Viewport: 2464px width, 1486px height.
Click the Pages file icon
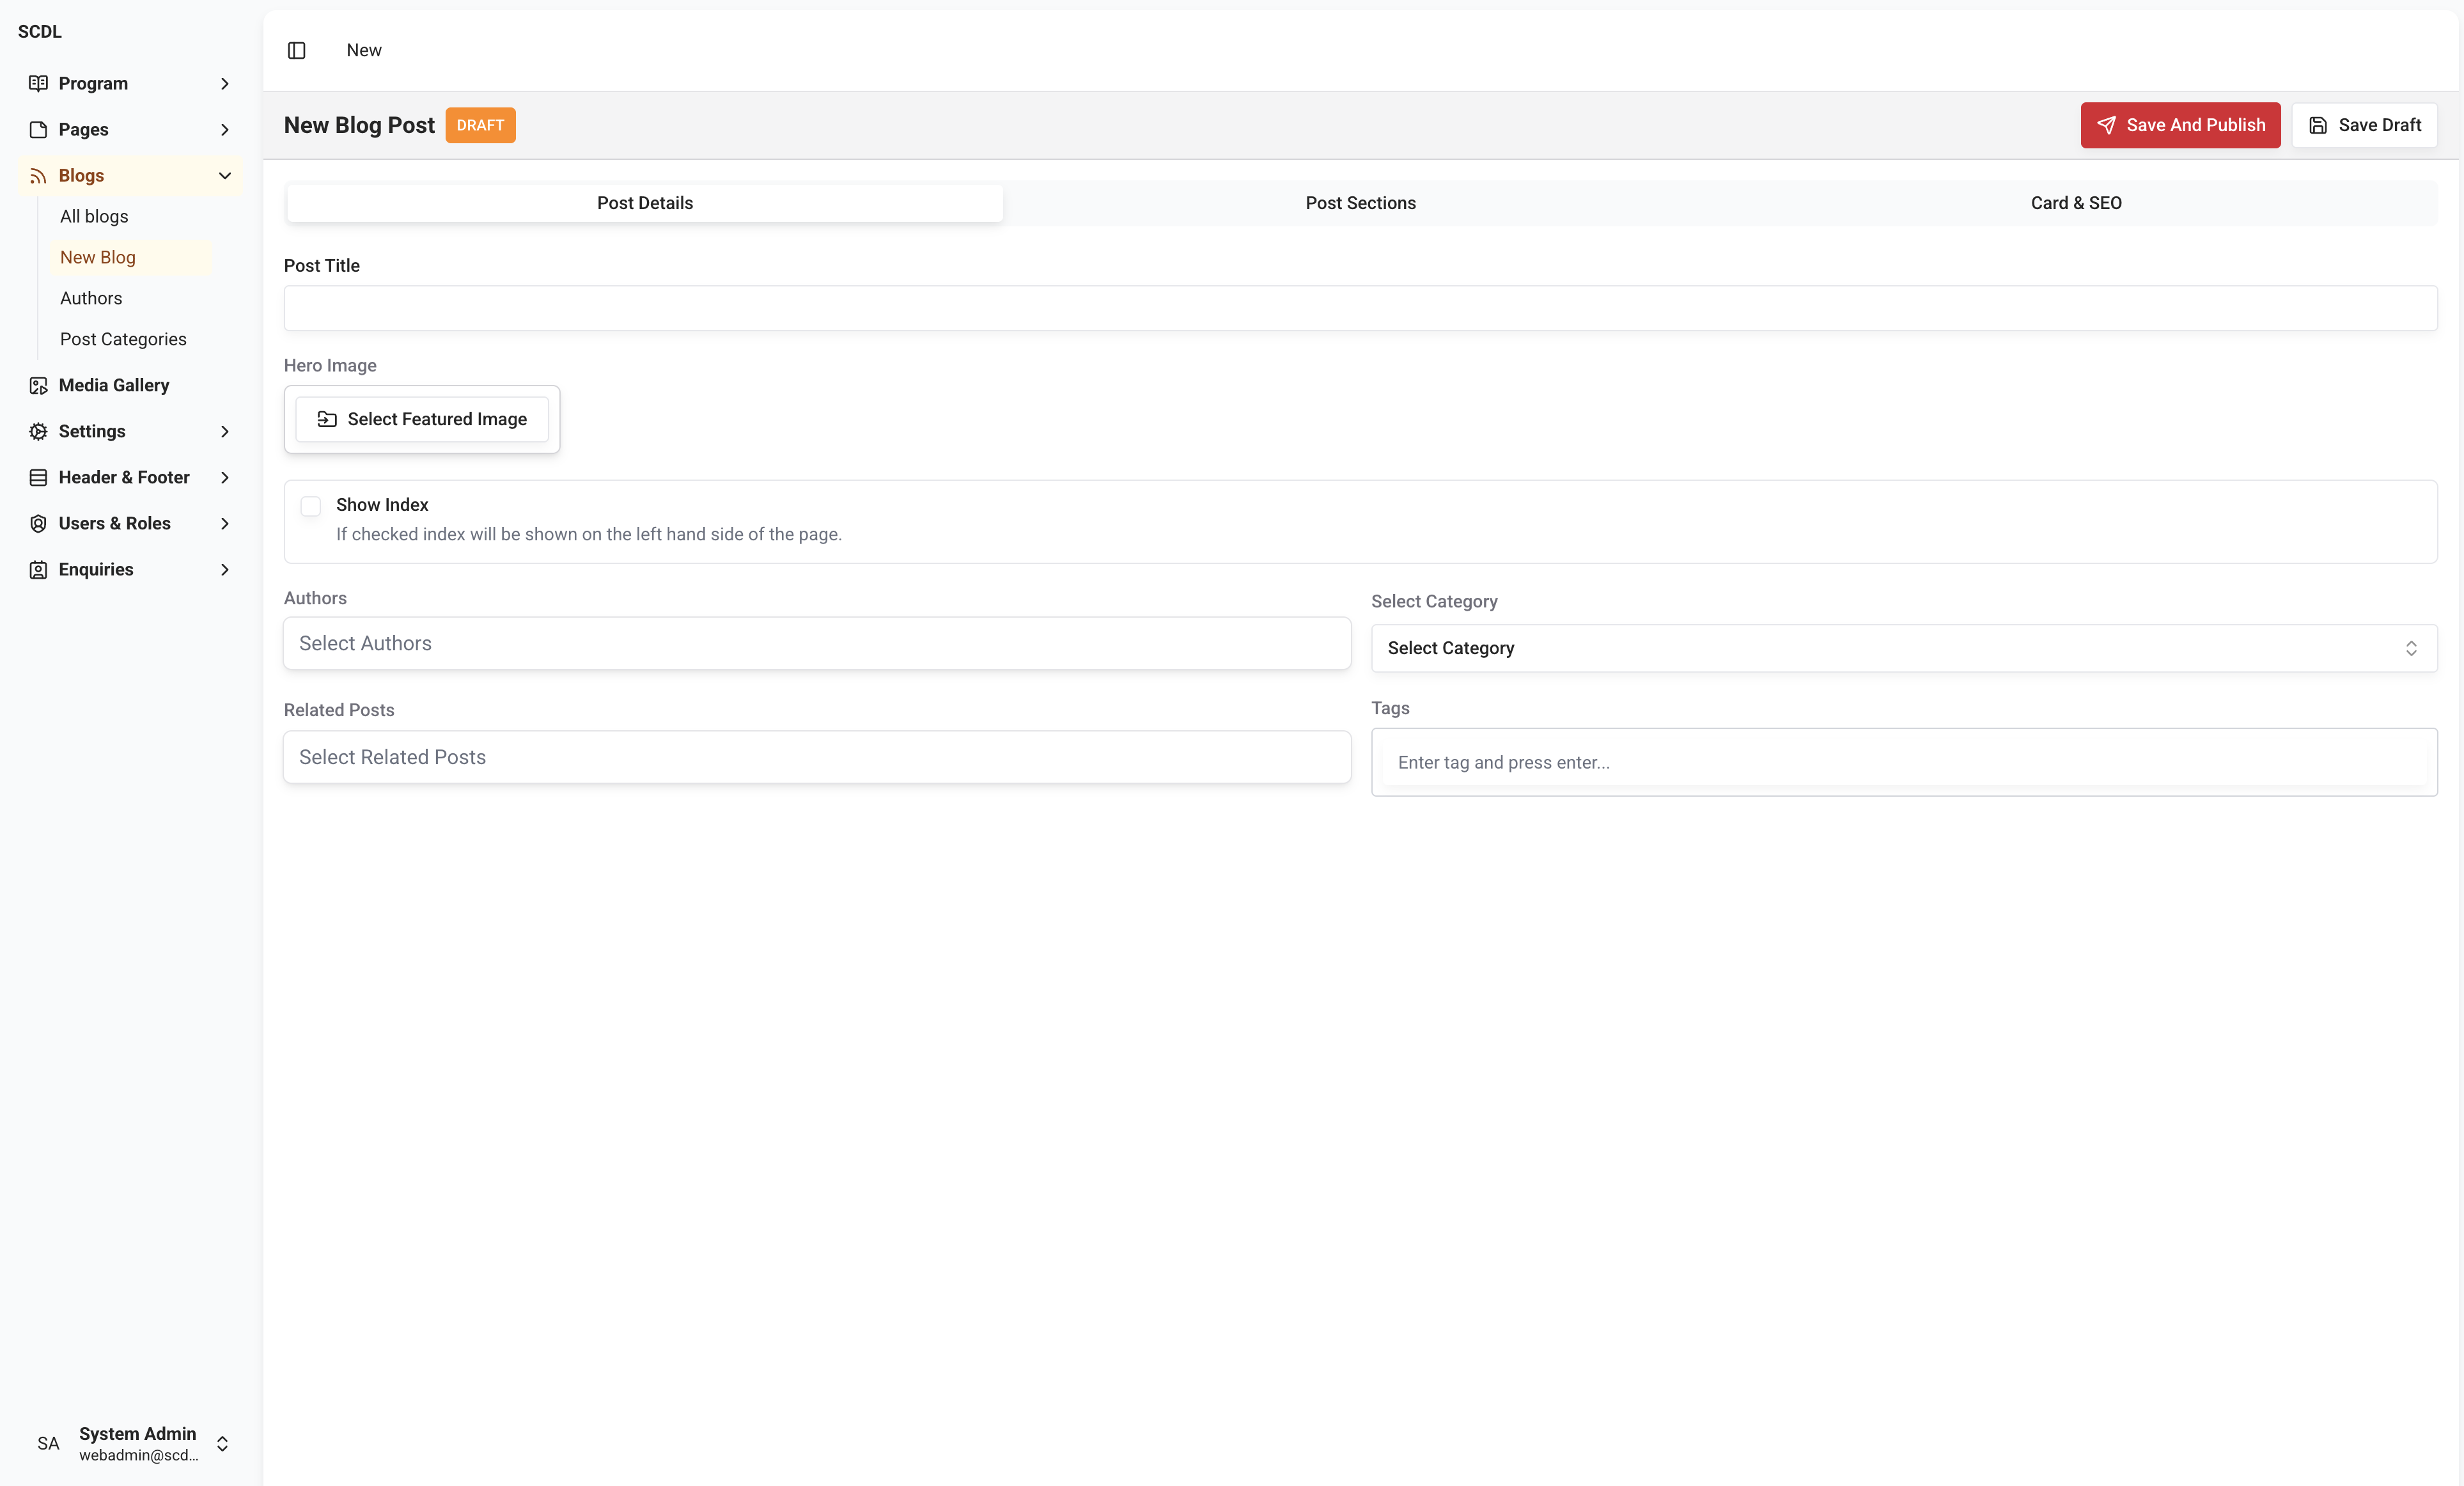38,129
